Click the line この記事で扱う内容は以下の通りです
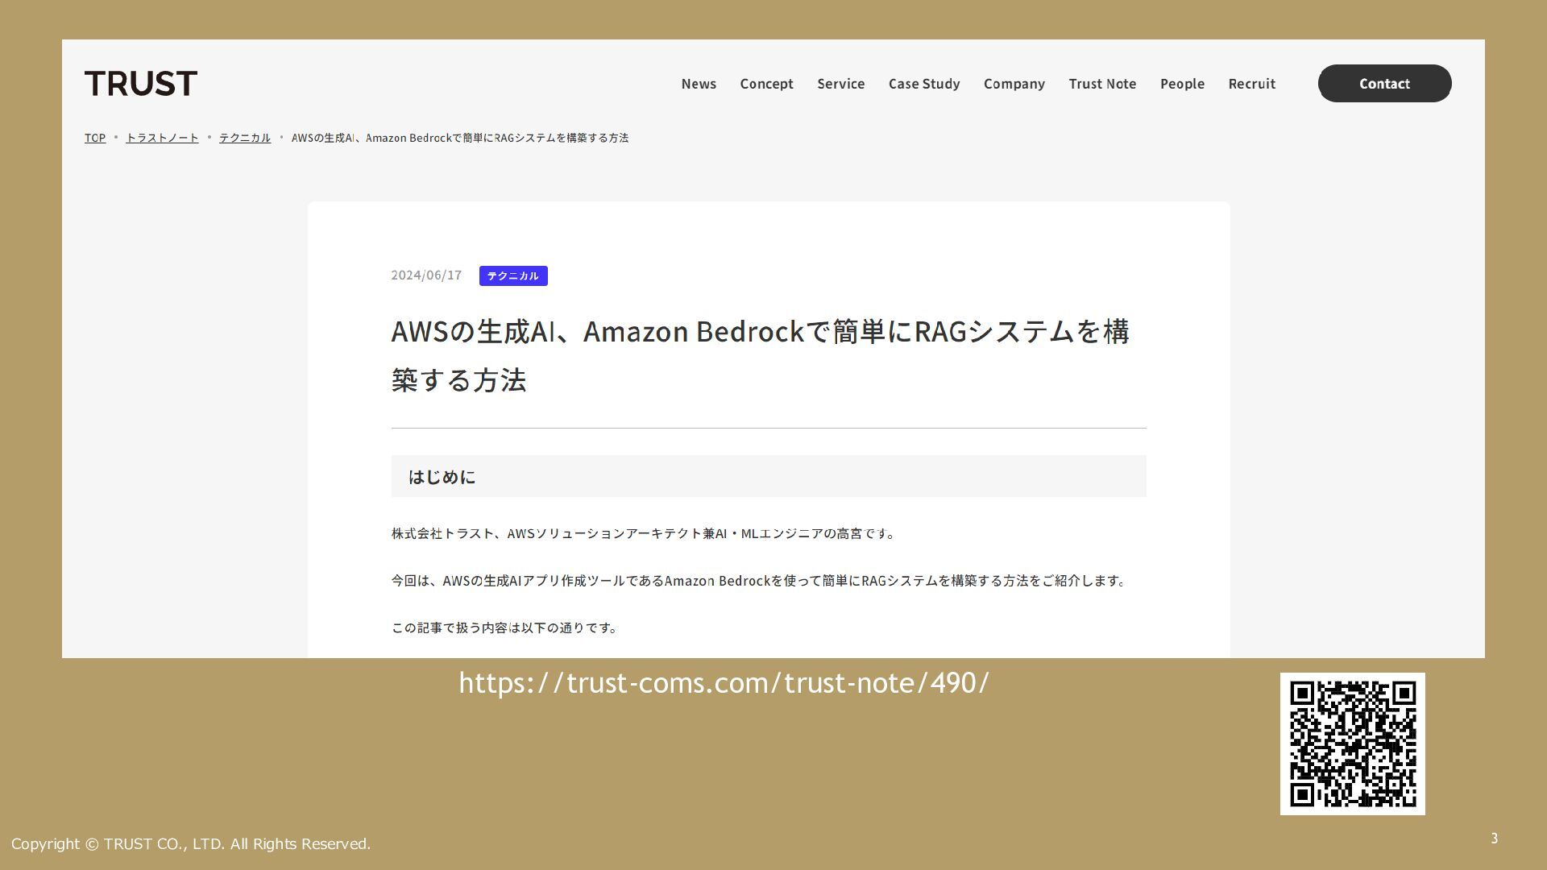This screenshot has width=1547, height=870. (x=505, y=628)
